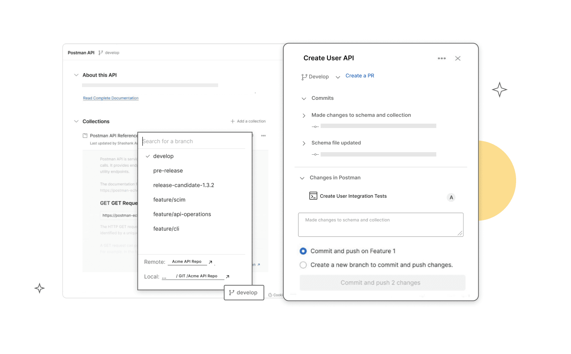
Task: Close the Create User API panel
Action: pyautogui.click(x=458, y=59)
